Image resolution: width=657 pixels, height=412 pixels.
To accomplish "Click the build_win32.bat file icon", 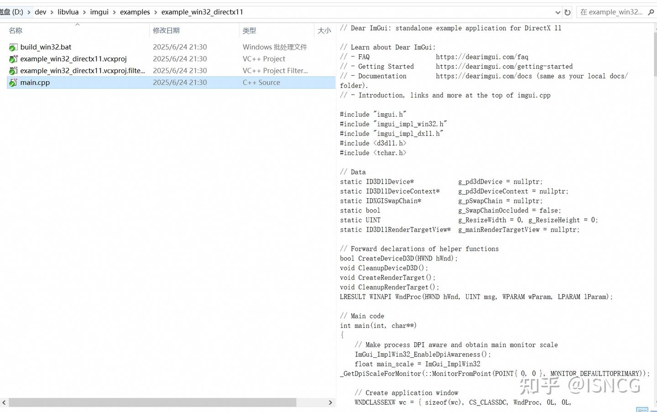I will point(13,47).
